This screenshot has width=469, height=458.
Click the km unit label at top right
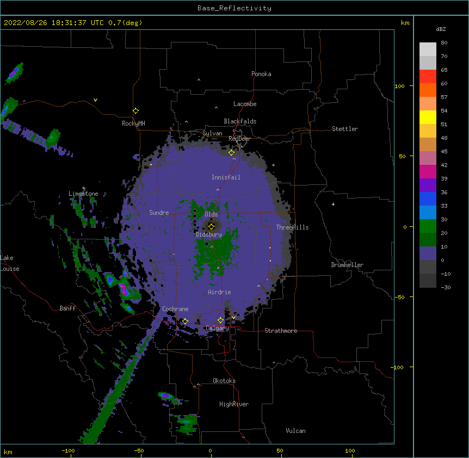(x=405, y=23)
